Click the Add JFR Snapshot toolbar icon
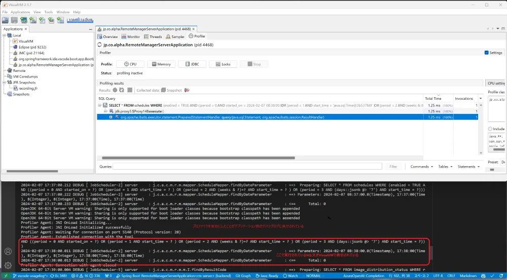 51,20
